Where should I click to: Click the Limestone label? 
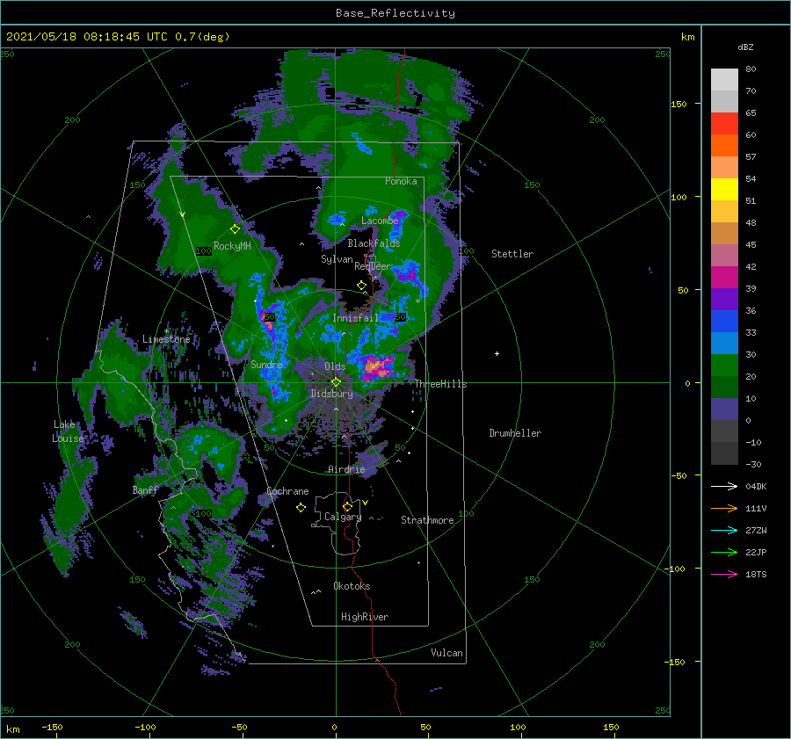(x=166, y=339)
